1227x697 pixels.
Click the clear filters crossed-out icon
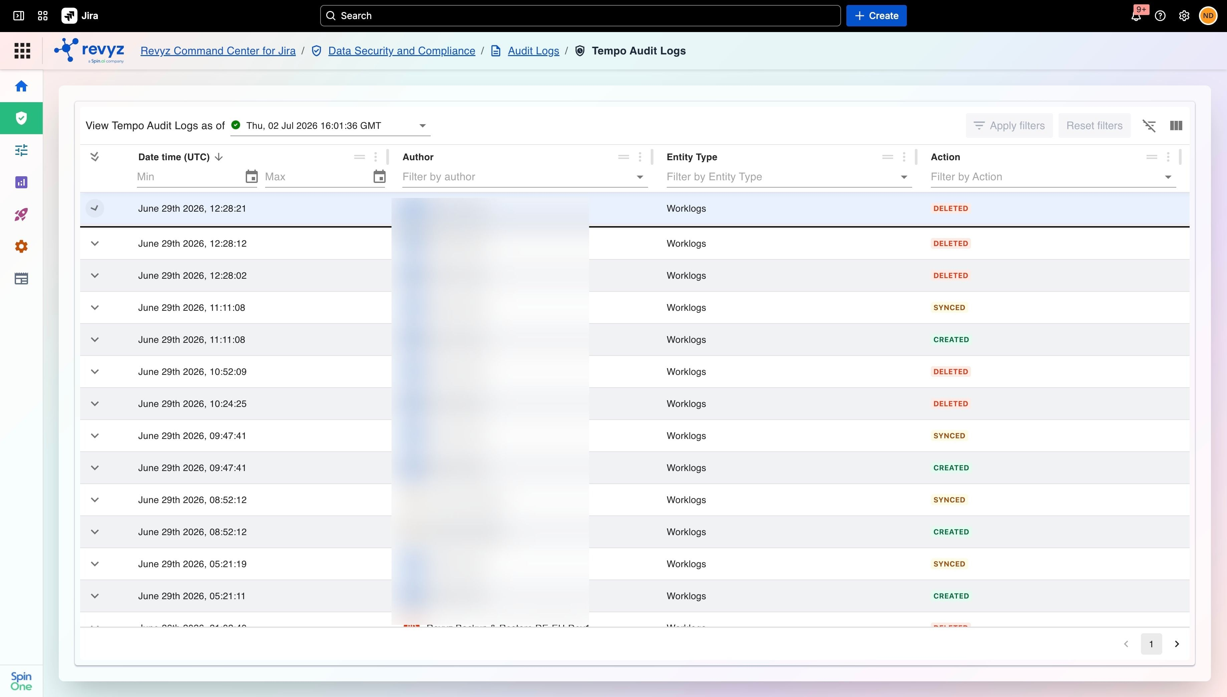[x=1149, y=126]
